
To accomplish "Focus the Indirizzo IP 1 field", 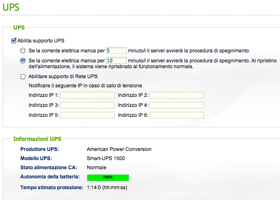I will coord(87,95).
